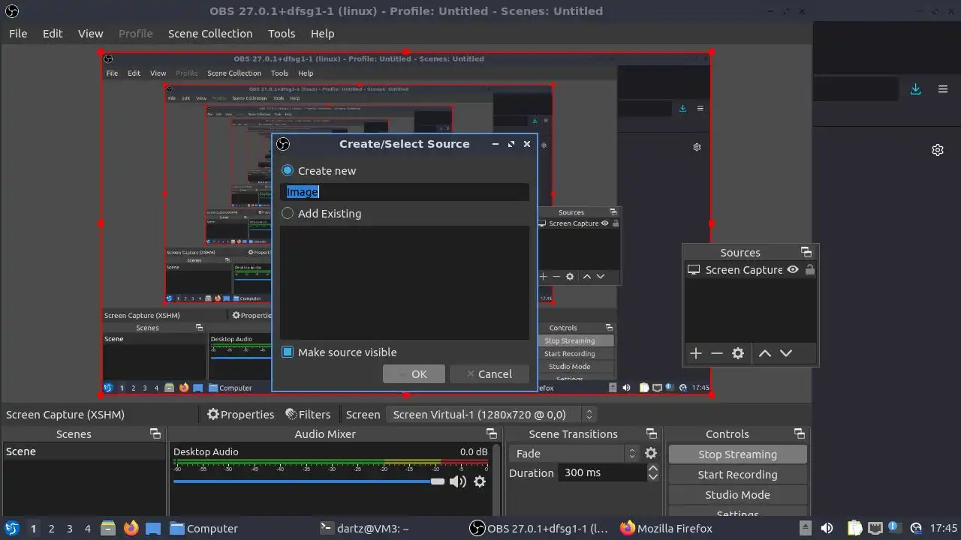Remove selected source using the minus icon
This screenshot has height=540, width=961.
[x=717, y=353]
